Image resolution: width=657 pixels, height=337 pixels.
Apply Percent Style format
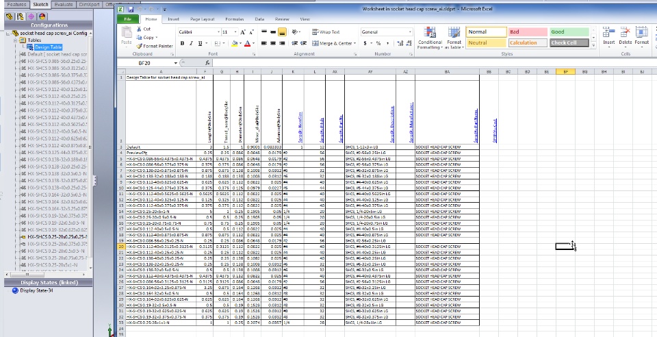pyautogui.click(x=378, y=43)
